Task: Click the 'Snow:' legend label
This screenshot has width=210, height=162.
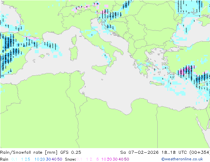Action: (x=71, y=159)
